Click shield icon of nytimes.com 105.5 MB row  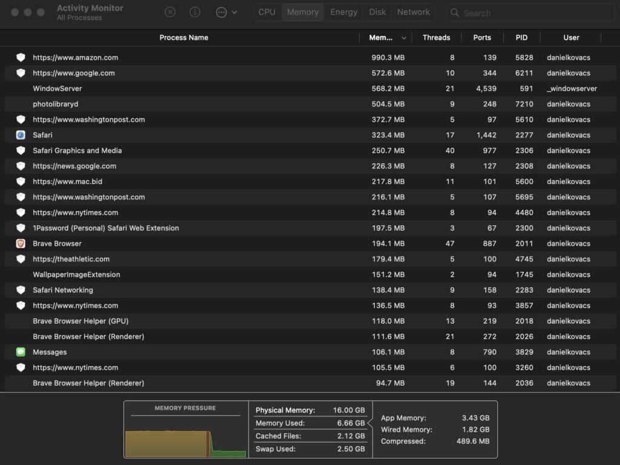(21, 368)
